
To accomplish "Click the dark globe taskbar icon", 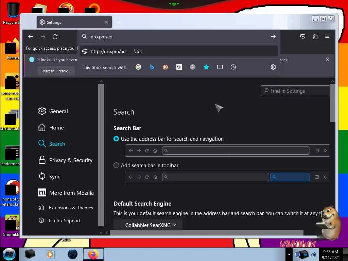I will click(73, 254).
